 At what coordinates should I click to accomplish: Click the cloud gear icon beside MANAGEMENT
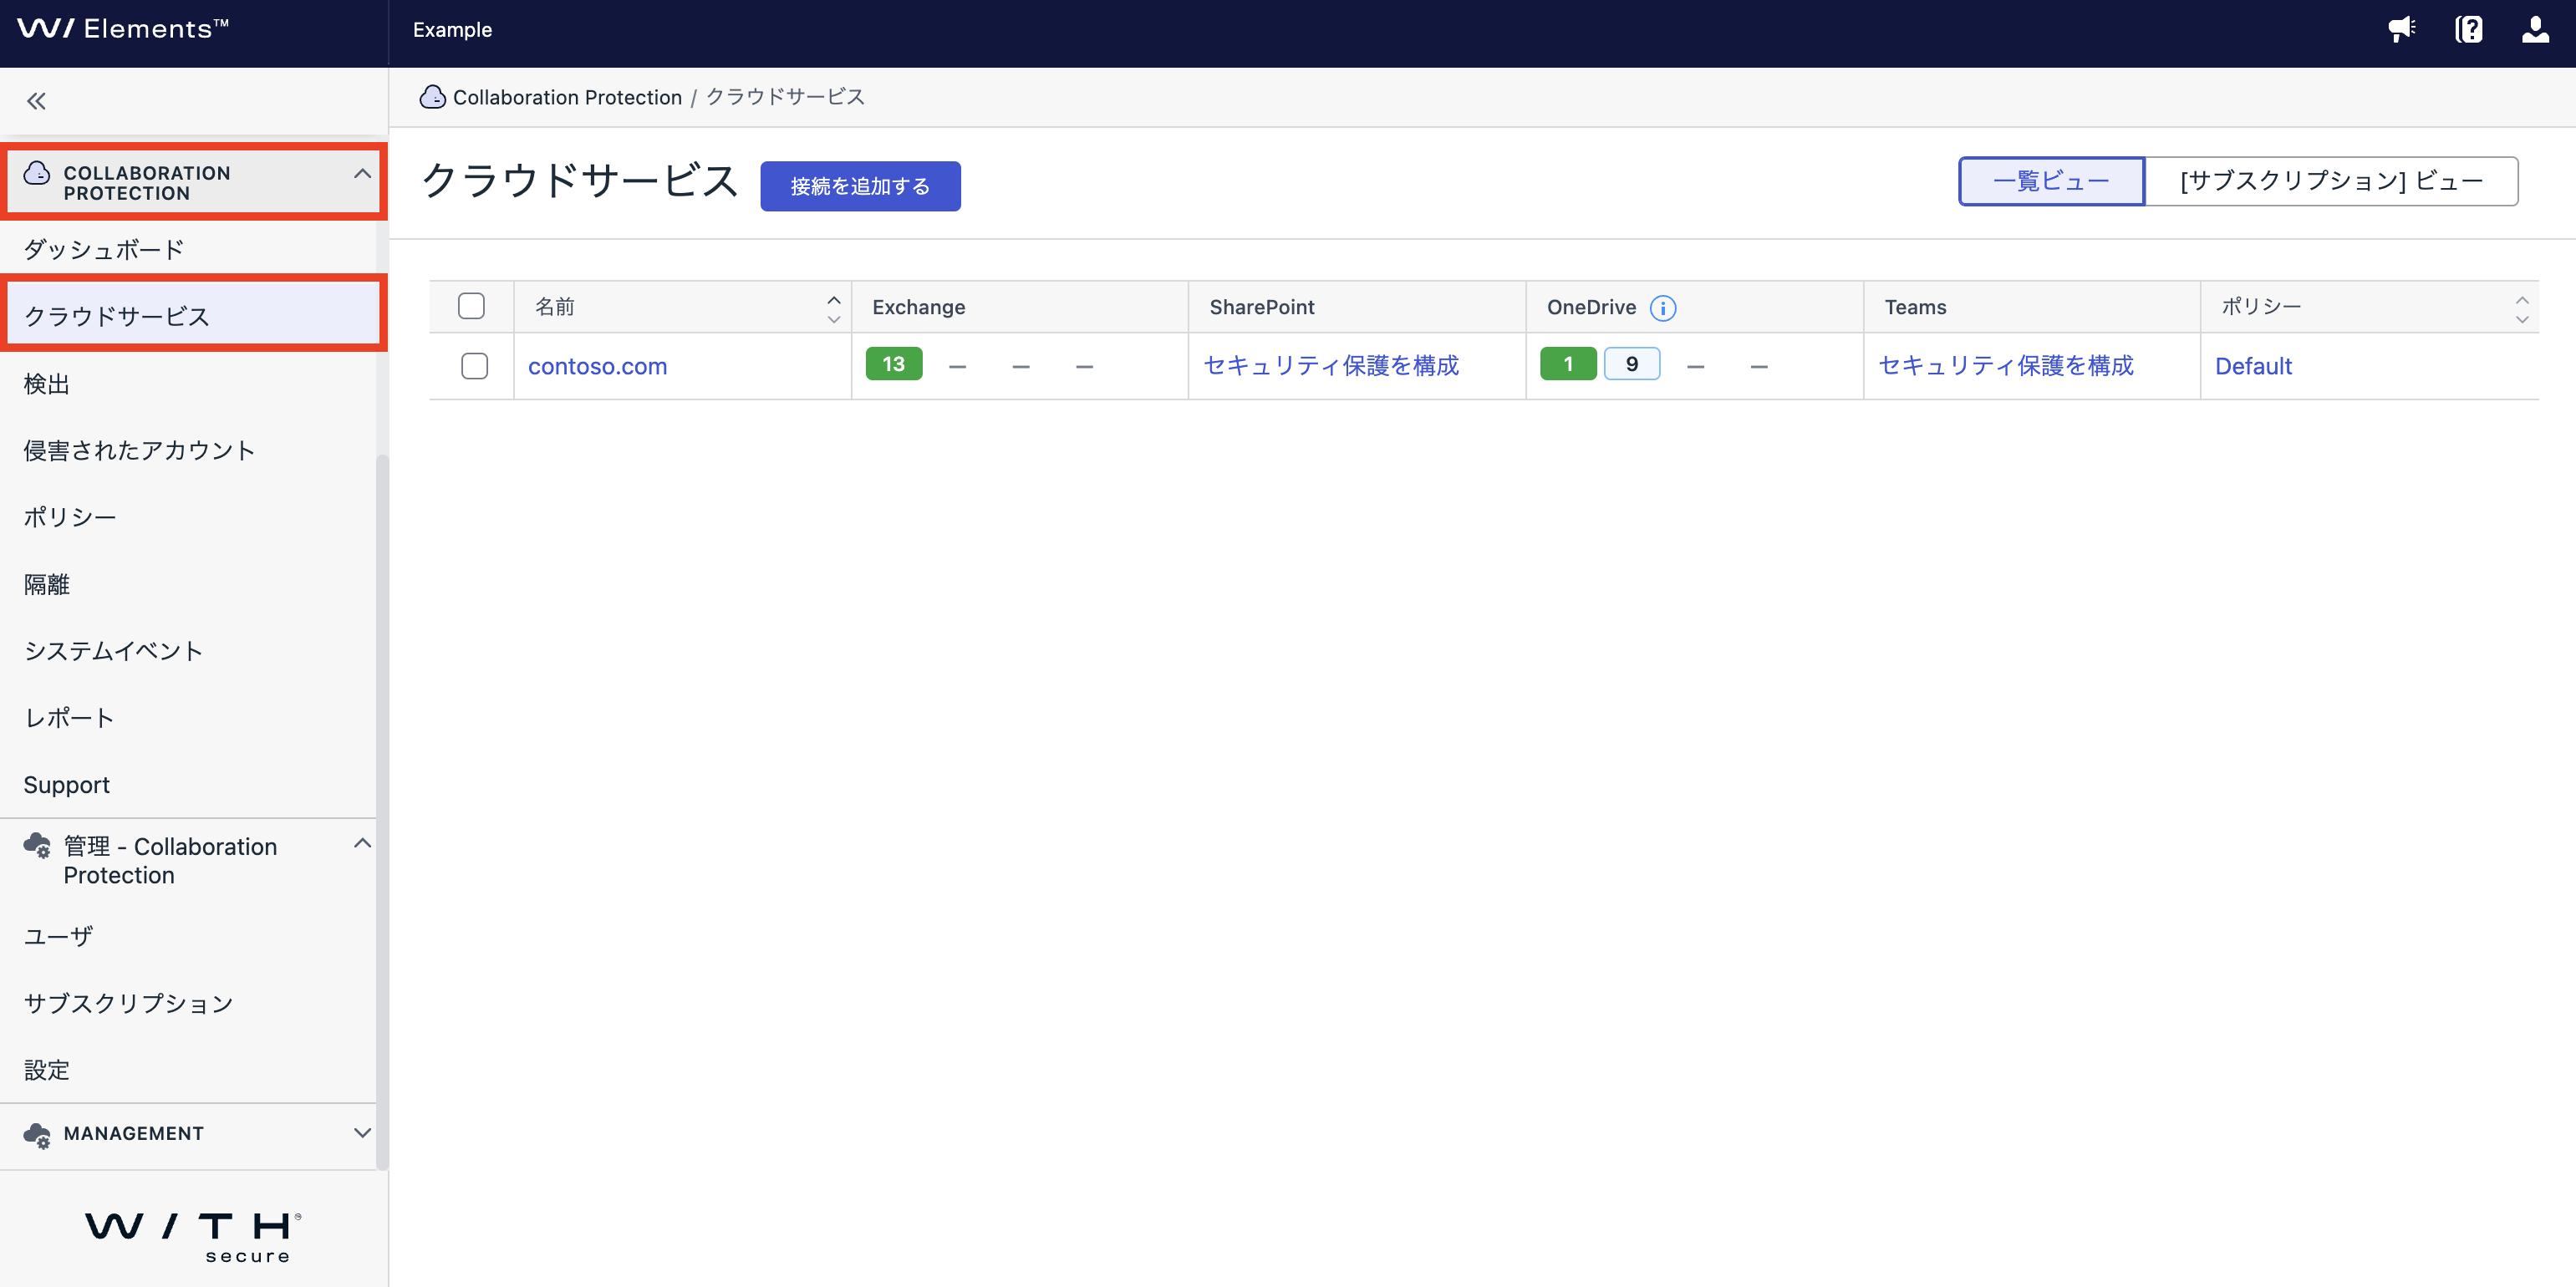click(37, 1135)
